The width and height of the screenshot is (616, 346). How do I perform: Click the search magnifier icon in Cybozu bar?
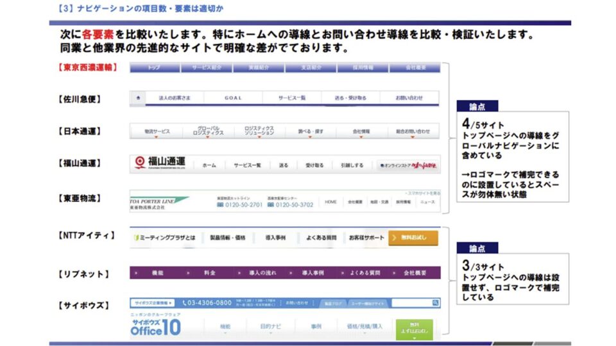click(x=435, y=303)
